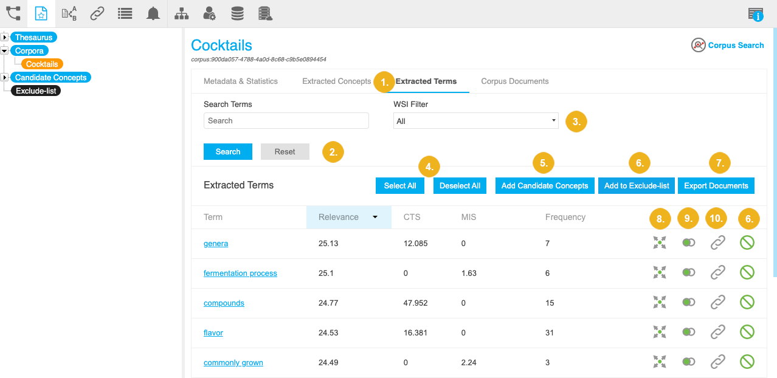Switch to the Corpus Documents tab
Screen dimensions: 777x378
coord(514,81)
